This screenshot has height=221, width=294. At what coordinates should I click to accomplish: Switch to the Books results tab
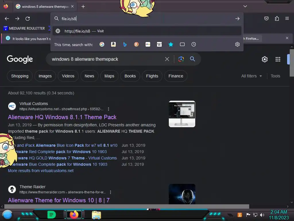pyautogui.click(x=130, y=76)
